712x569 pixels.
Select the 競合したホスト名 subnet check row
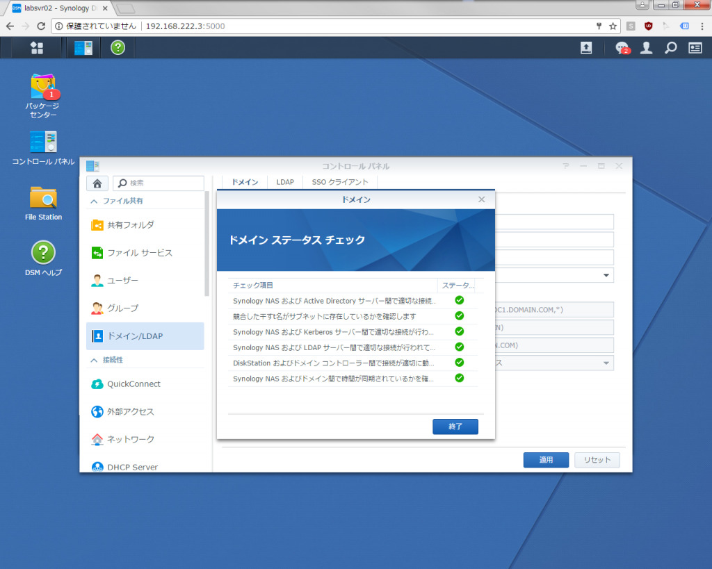(x=353, y=316)
